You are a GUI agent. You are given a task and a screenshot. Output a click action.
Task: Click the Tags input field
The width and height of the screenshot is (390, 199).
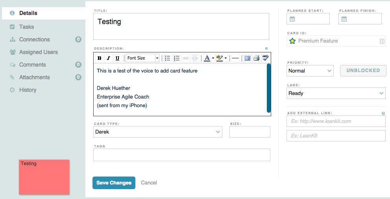181,154
